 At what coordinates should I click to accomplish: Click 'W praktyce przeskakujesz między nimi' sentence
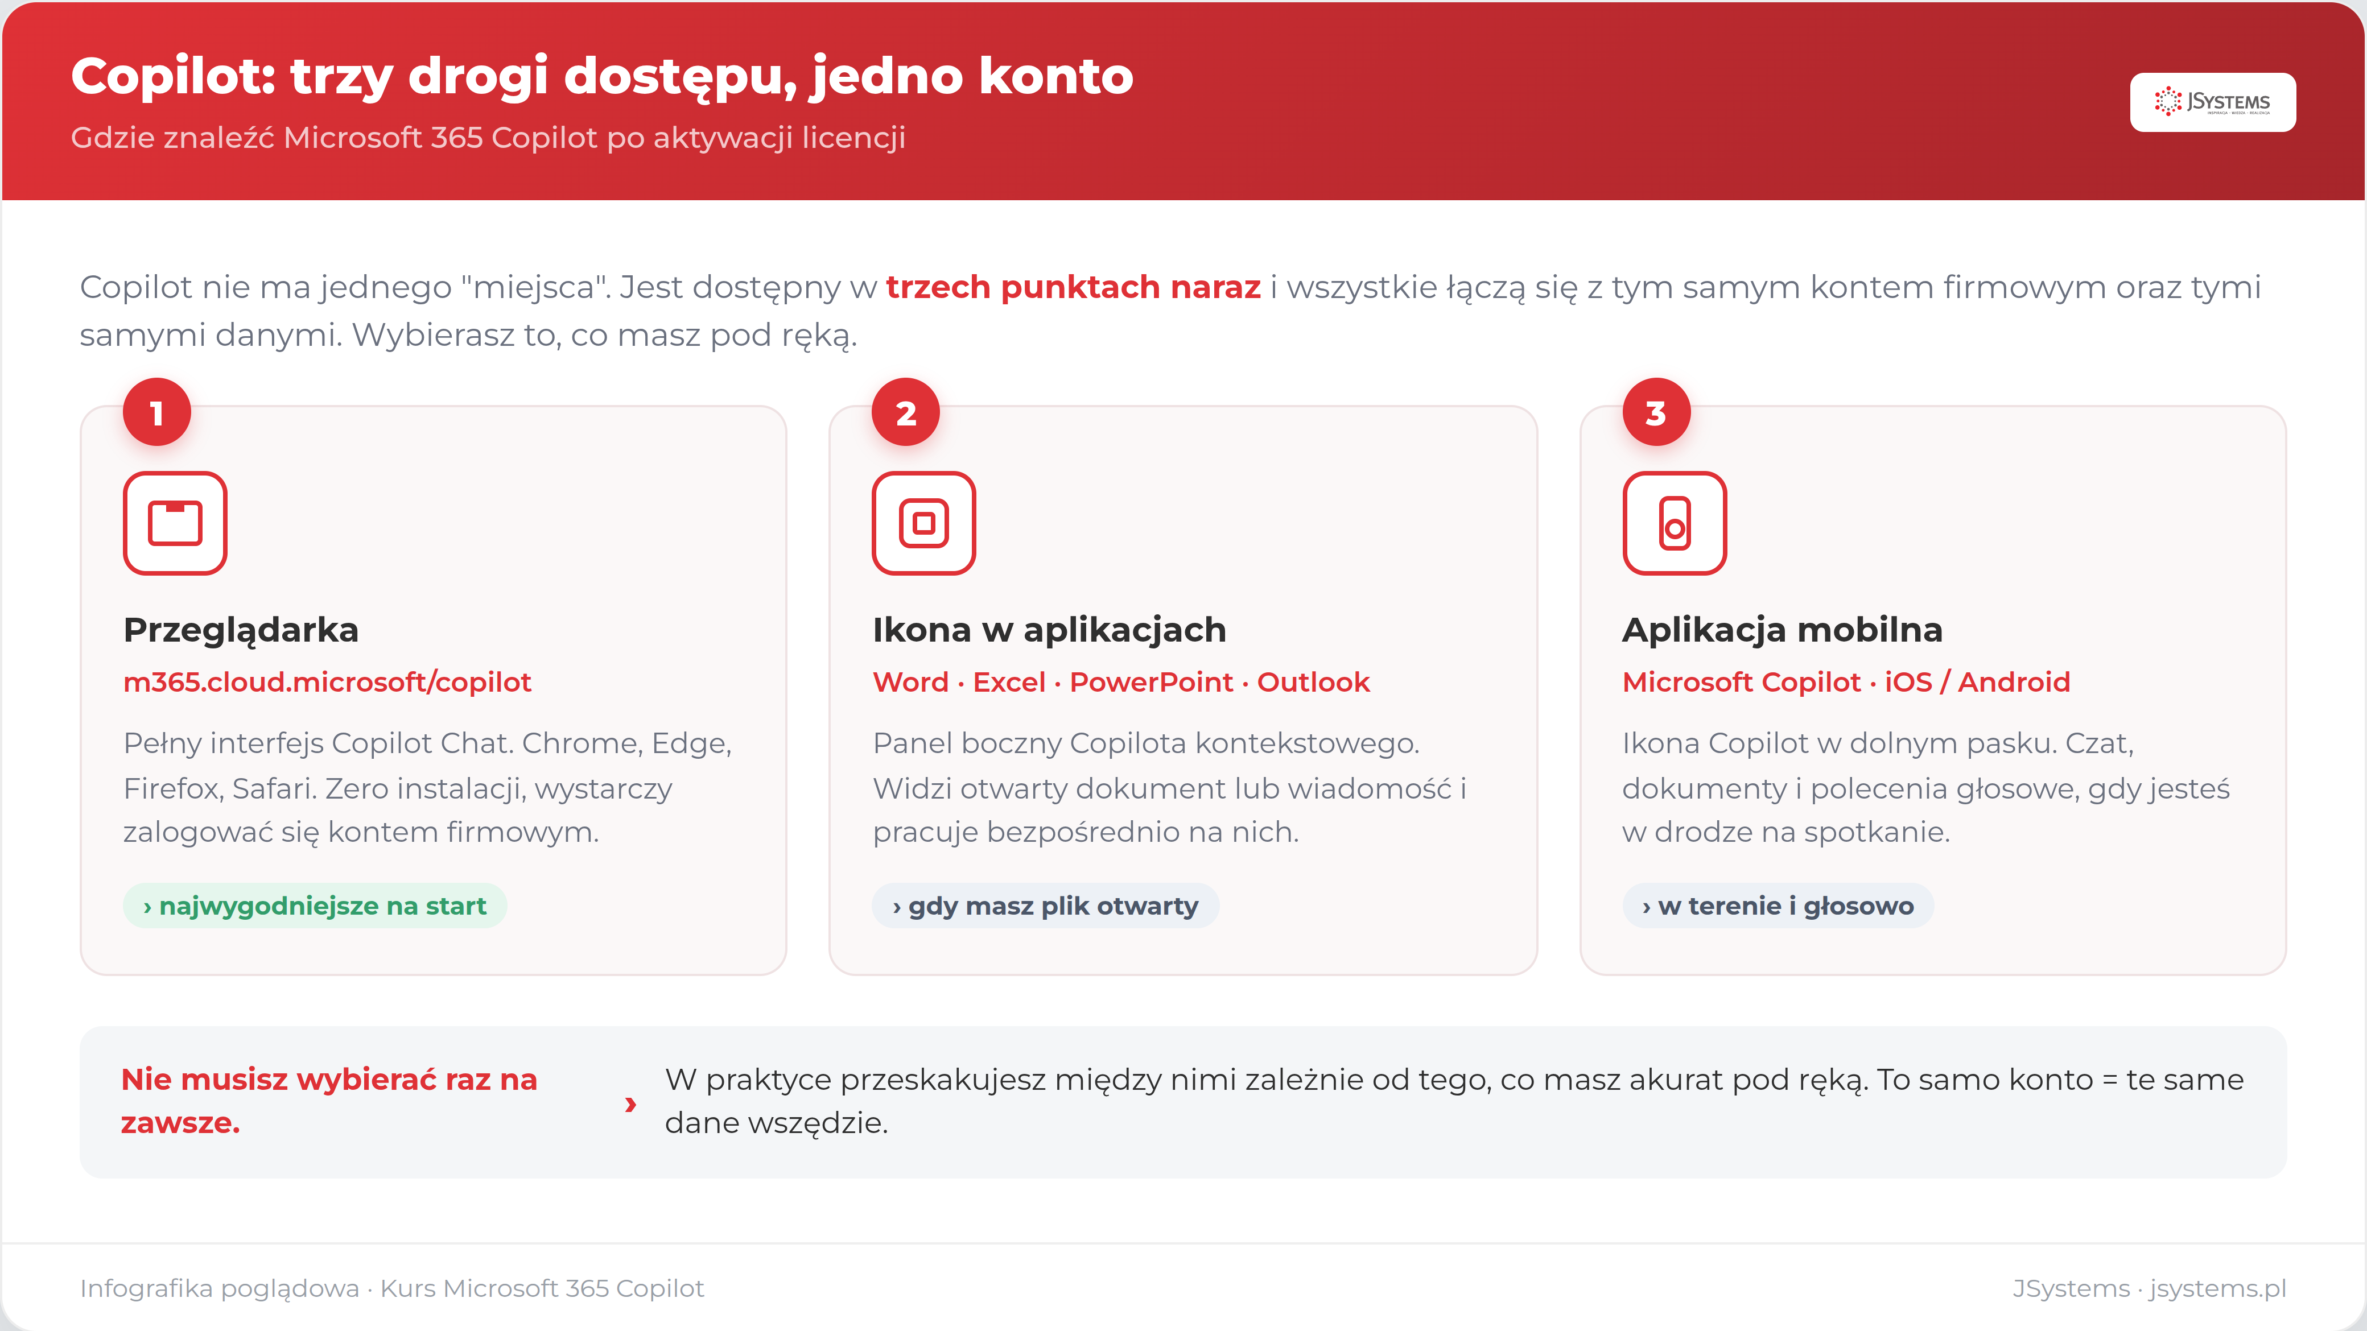[1454, 1101]
